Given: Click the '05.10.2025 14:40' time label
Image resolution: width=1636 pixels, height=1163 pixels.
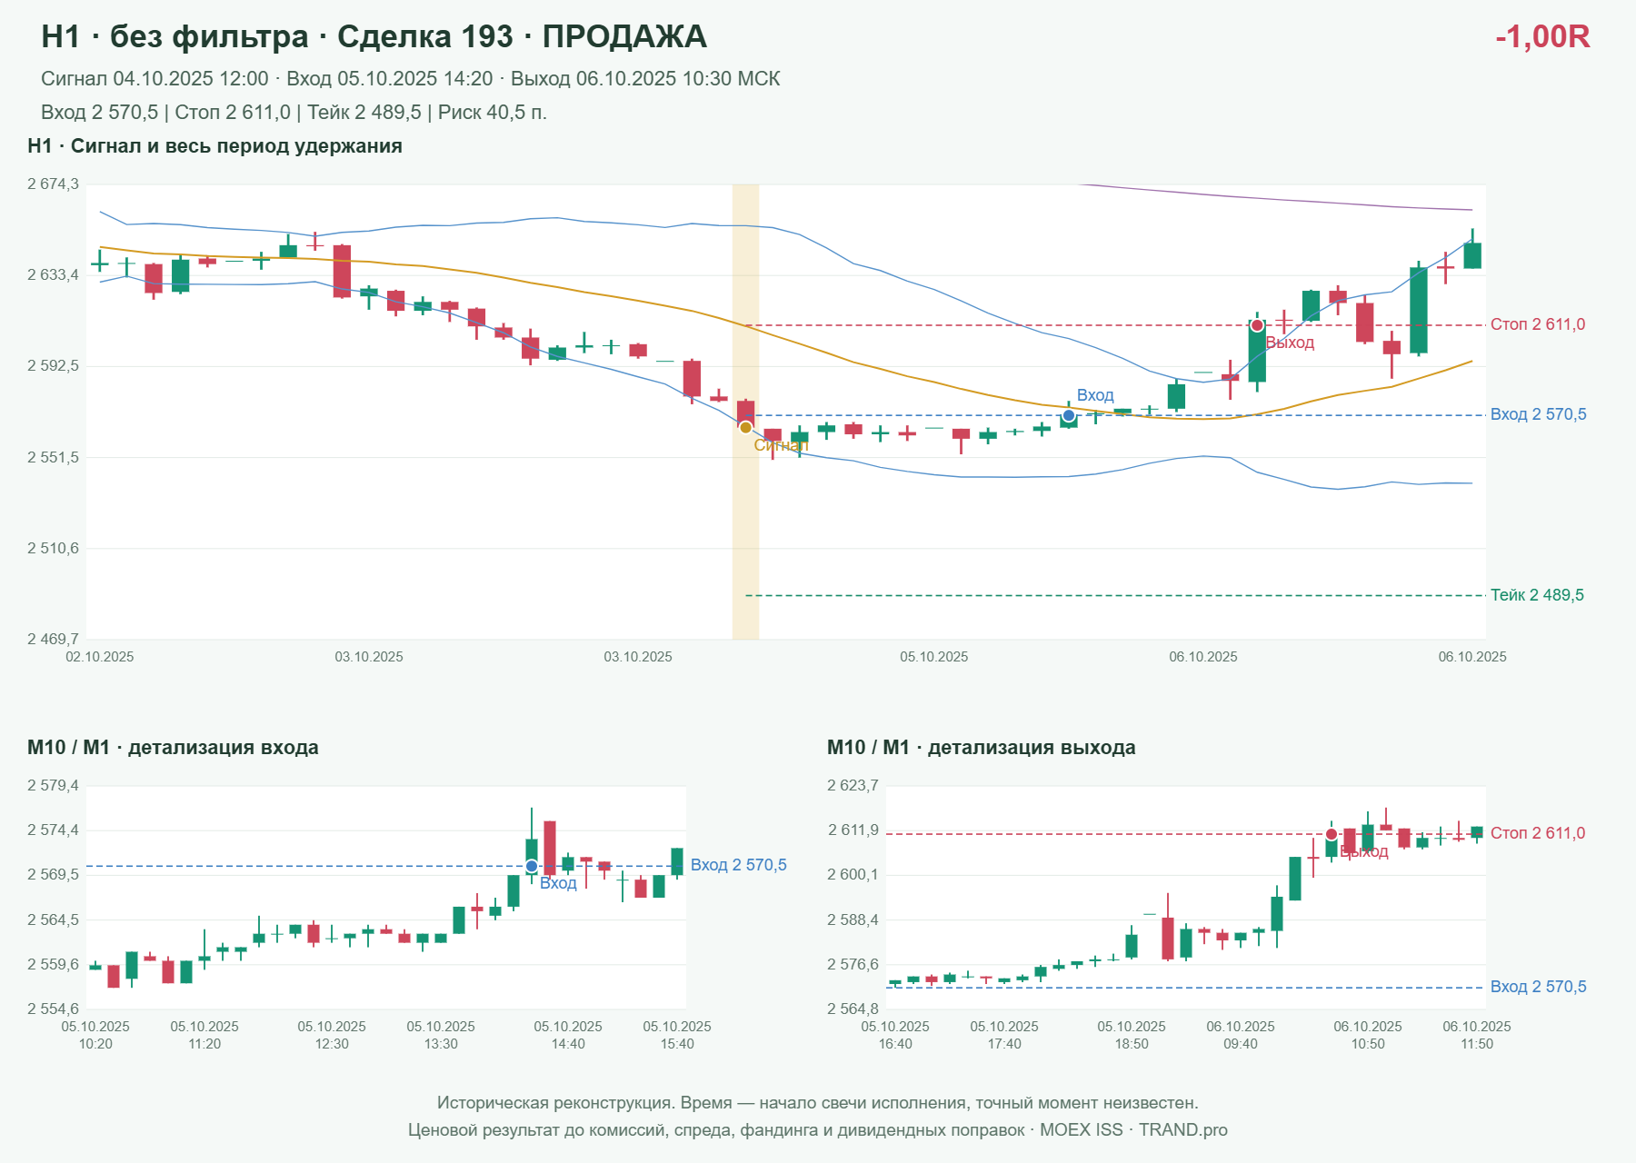Looking at the screenshot, I should 568,1035.
